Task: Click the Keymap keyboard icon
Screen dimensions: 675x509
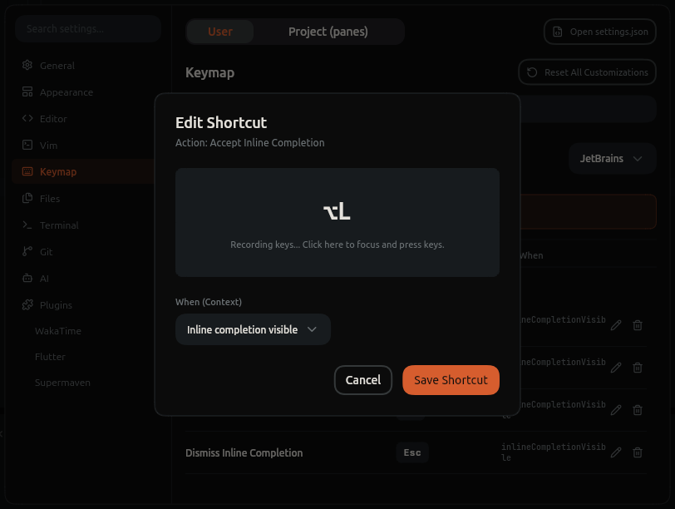Action: coord(27,172)
